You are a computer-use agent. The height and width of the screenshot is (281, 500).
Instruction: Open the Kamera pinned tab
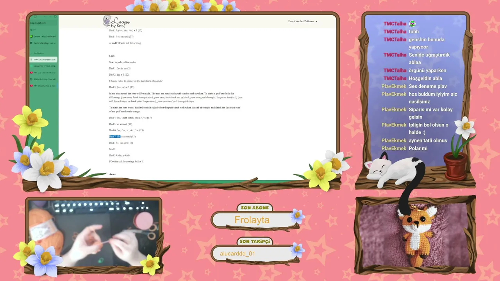point(43,43)
